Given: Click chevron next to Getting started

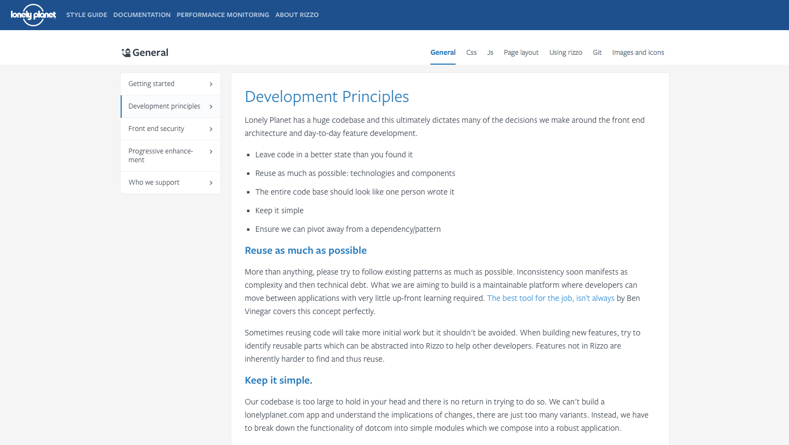Looking at the screenshot, I should pyautogui.click(x=211, y=84).
